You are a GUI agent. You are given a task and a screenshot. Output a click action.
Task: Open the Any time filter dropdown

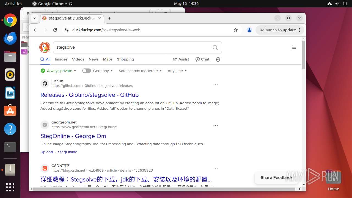(177, 71)
